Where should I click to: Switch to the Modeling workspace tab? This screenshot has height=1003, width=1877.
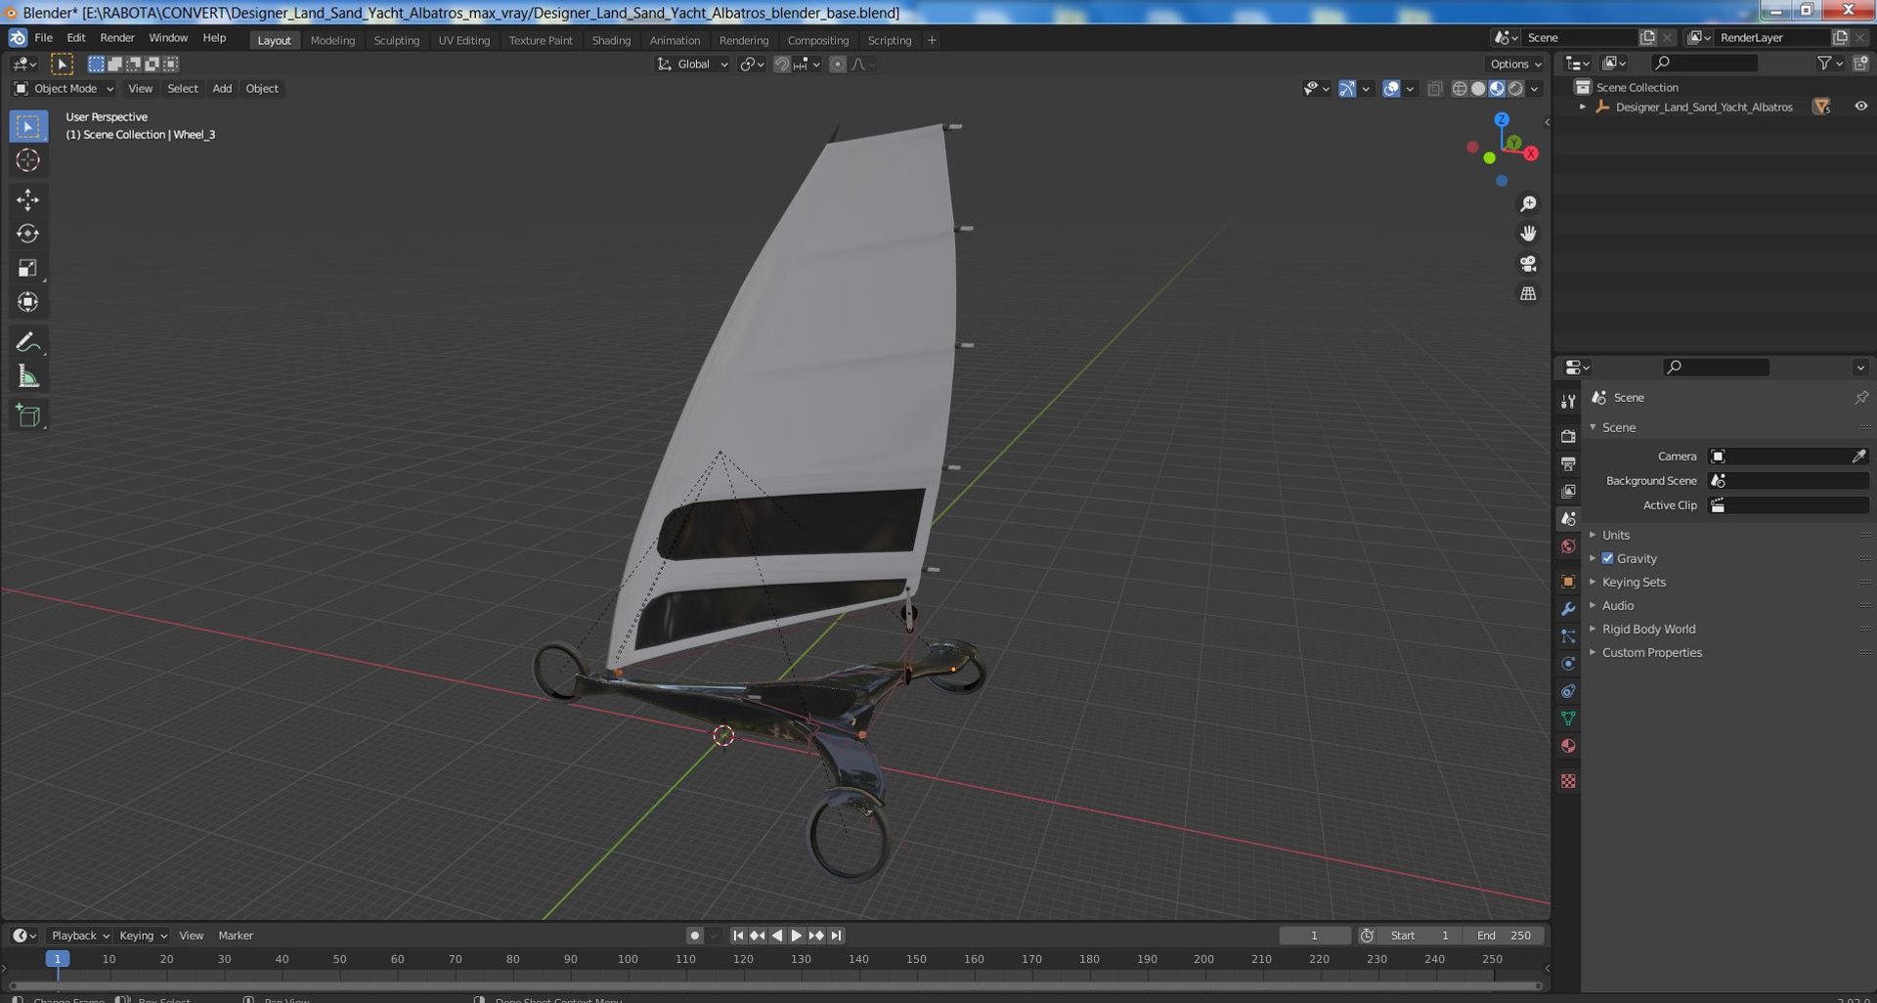332,40
